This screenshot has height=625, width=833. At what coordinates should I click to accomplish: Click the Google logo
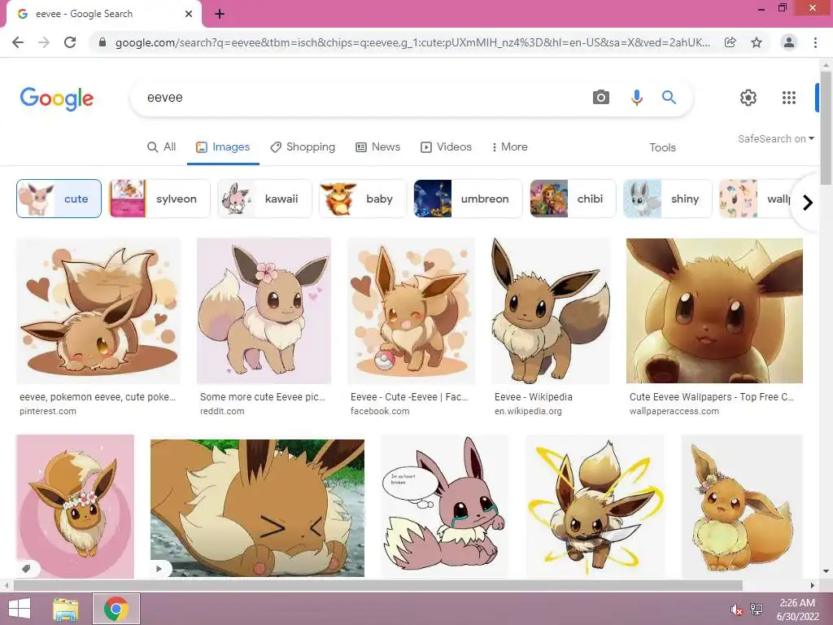pyautogui.click(x=57, y=98)
